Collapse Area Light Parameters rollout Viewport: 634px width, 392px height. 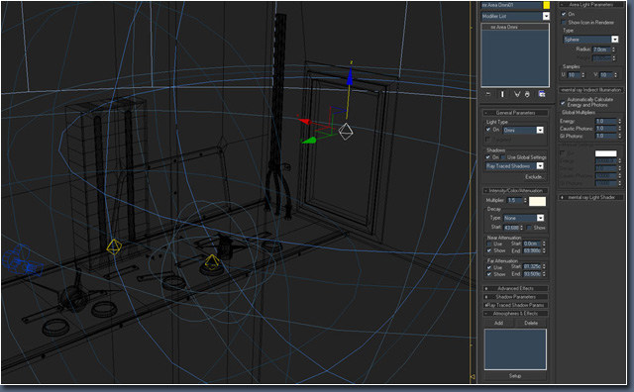(591, 4)
